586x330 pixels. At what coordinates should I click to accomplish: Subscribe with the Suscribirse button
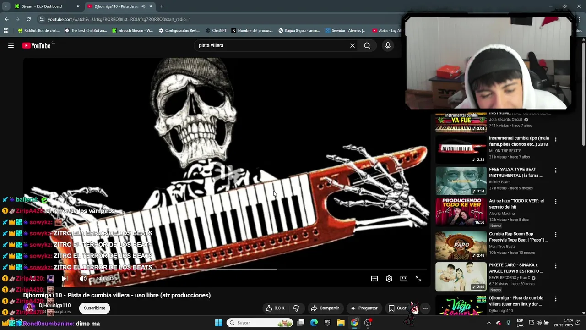click(x=95, y=308)
